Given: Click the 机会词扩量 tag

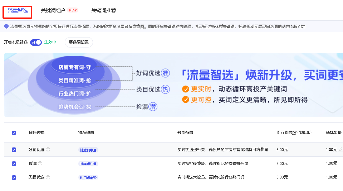Looking at the screenshot, I should tap(88, 164).
